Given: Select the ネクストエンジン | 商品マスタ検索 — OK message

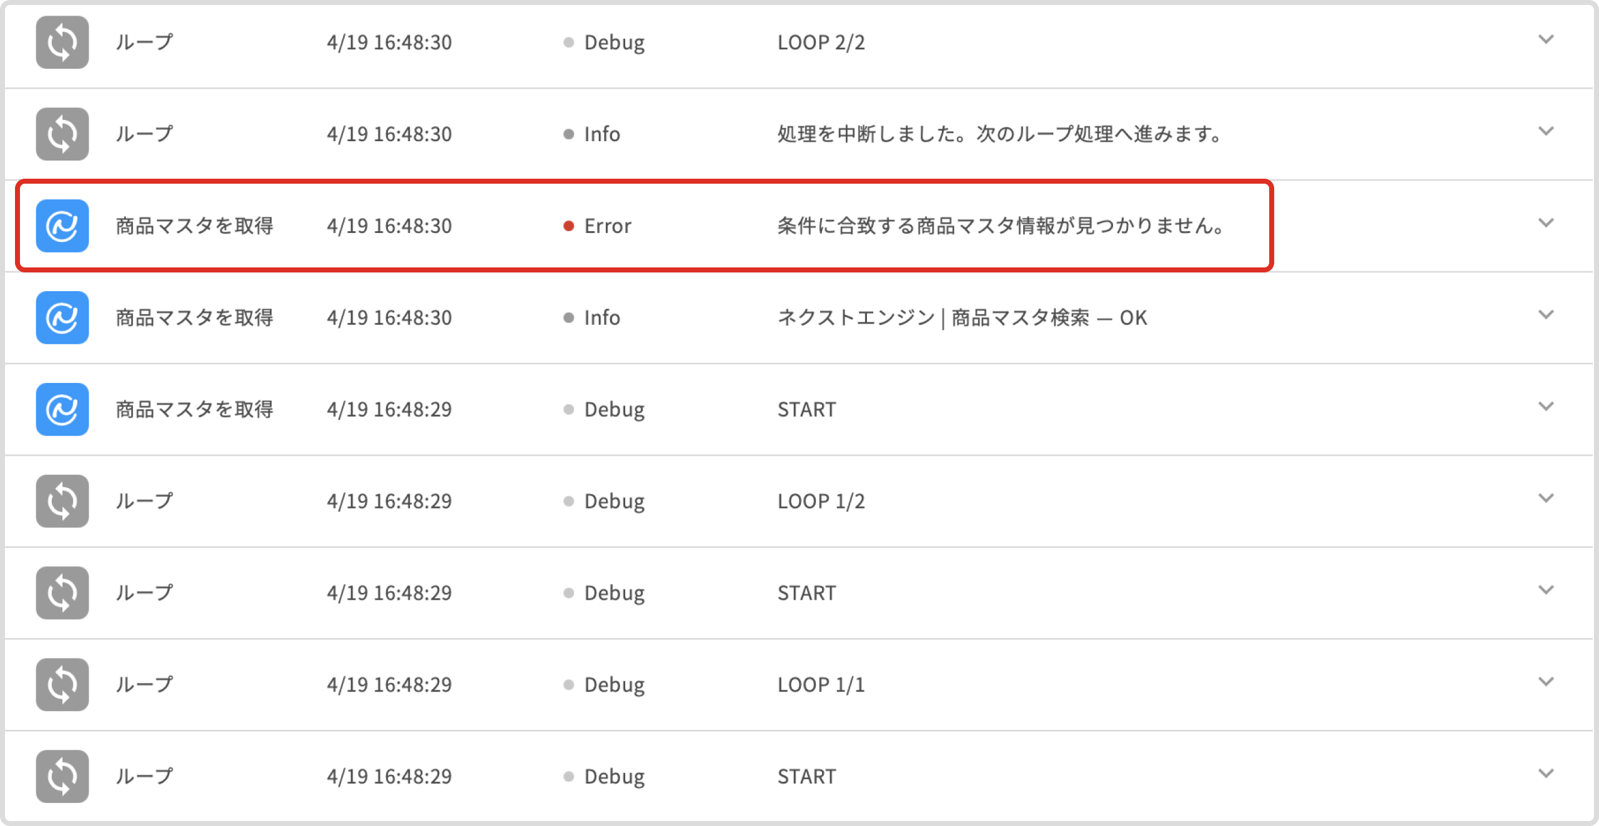Looking at the screenshot, I should tap(962, 318).
